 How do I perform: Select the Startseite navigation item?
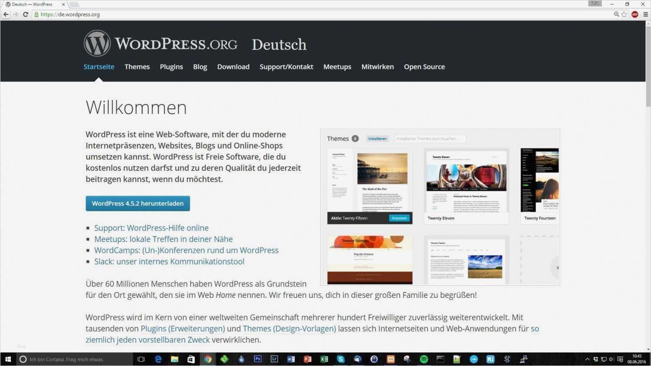(x=99, y=67)
